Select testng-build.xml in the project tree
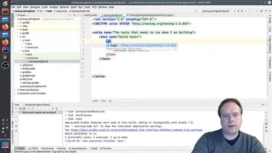The height and width of the screenshot is (153, 272). [x=39, y=61]
